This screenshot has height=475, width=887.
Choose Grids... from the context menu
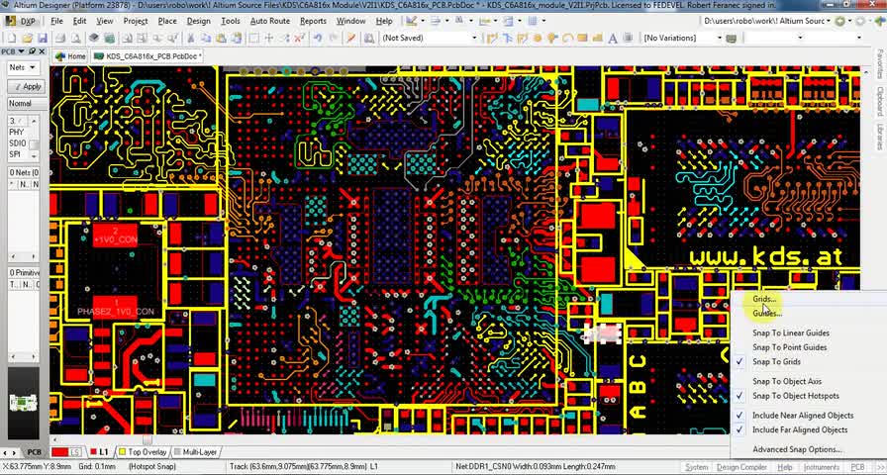765,299
